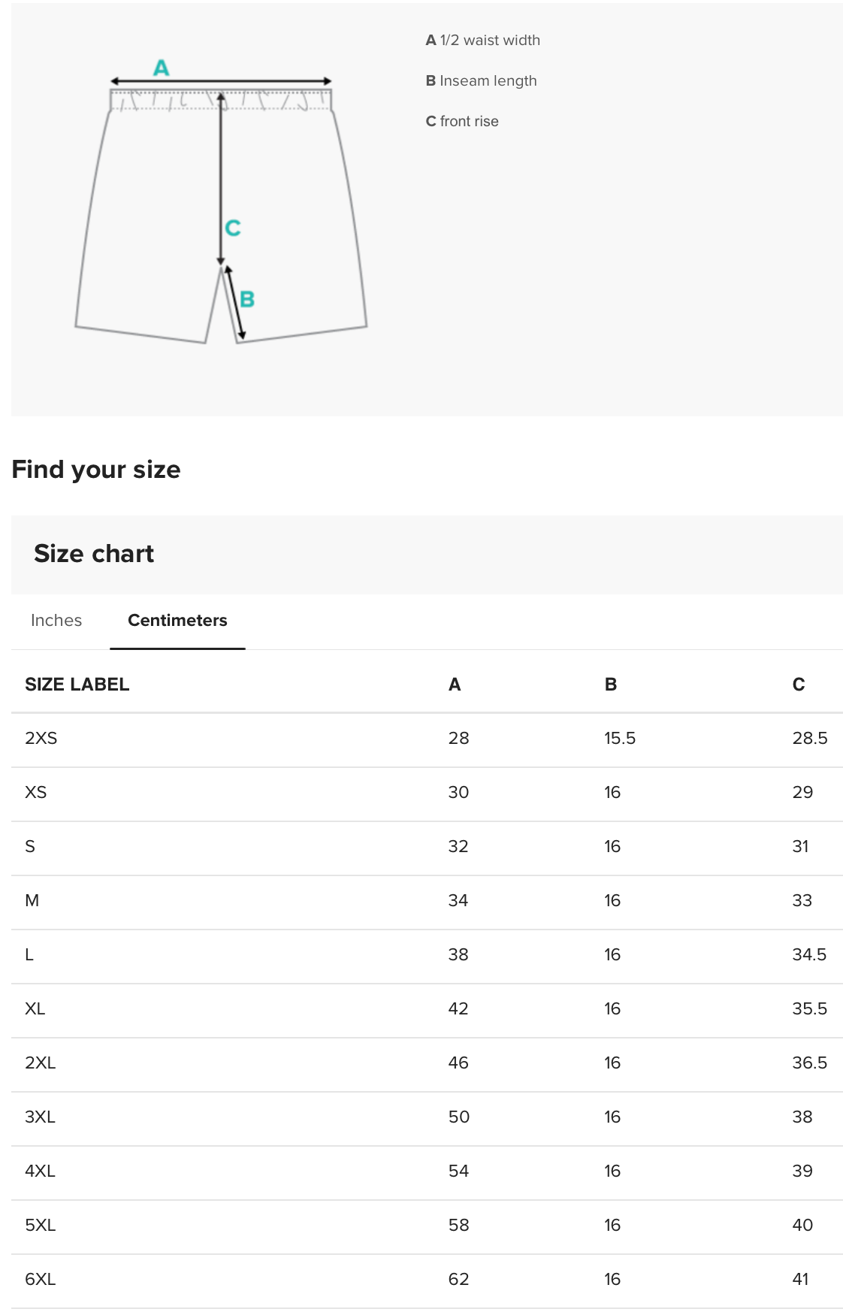Click the 'front rise' legend entry
This screenshot has width=843, height=1312.
[462, 122]
